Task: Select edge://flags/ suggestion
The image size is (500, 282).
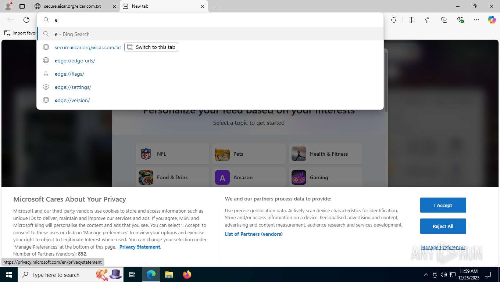Action: pyautogui.click(x=210, y=74)
